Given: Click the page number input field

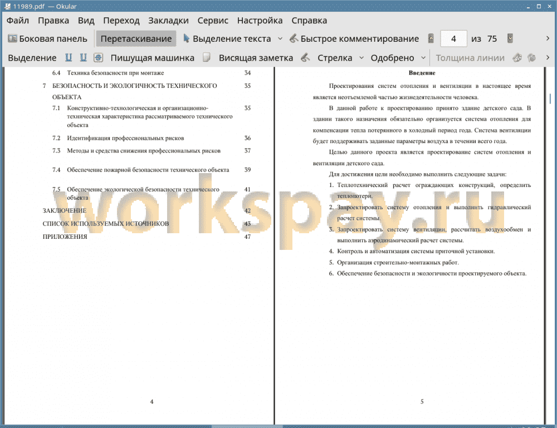Looking at the screenshot, I should (x=453, y=39).
